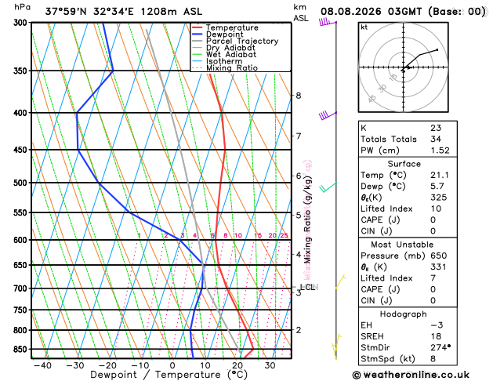Click the Totals Totals value 34

click(x=436, y=139)
